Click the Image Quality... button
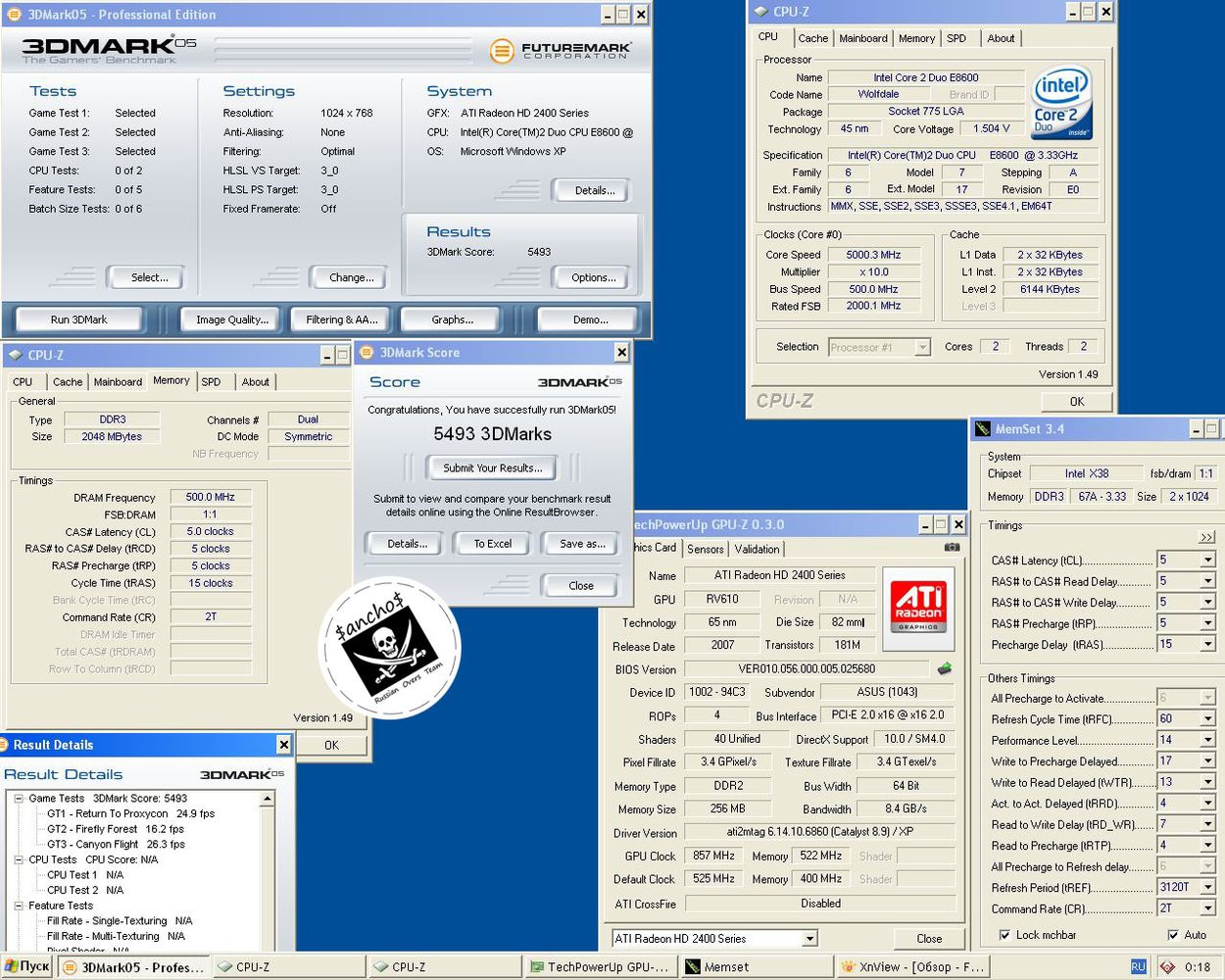1225x980 pixels. tap(231, 319)
